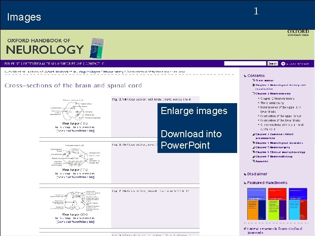Image resolution: width=315 pixels, height=236 pixels.
Task: Download PowerPoint slide for Fig. 2.16
Action: pos(75,222)
